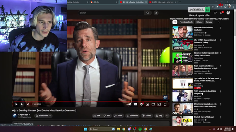This screenshot has width=236, height=132.
Task: Open the Chrome extensions puzzle icon
Action: coord(218,7)
